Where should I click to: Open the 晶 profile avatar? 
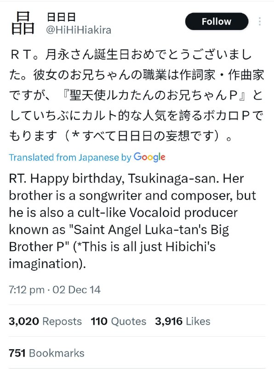pos(23,24)
